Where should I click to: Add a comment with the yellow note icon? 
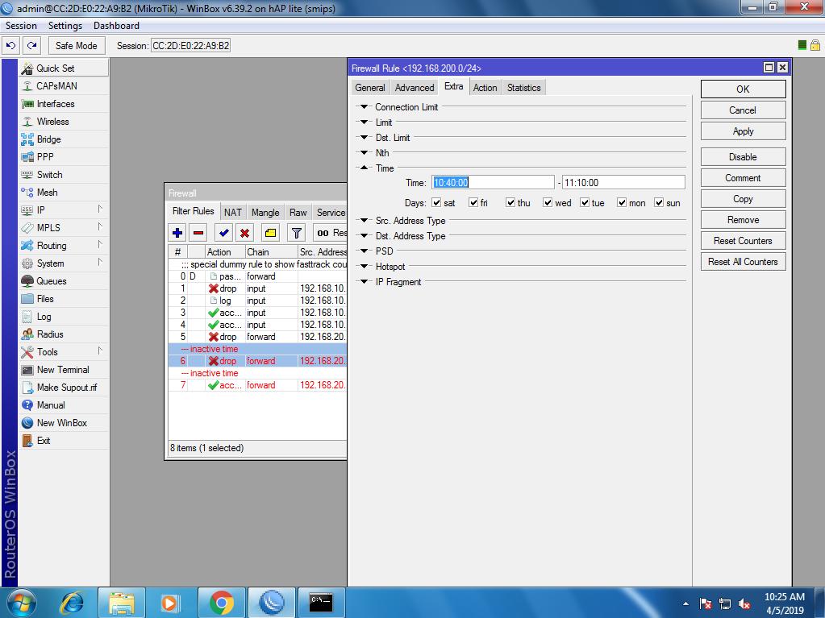coord(270,233)
